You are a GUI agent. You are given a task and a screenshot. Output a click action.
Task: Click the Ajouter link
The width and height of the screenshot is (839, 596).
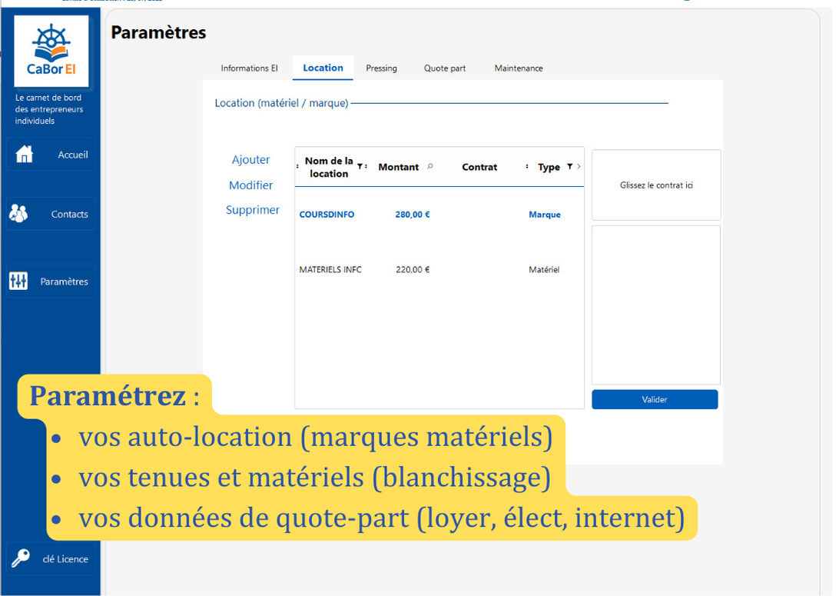point(250,160)
